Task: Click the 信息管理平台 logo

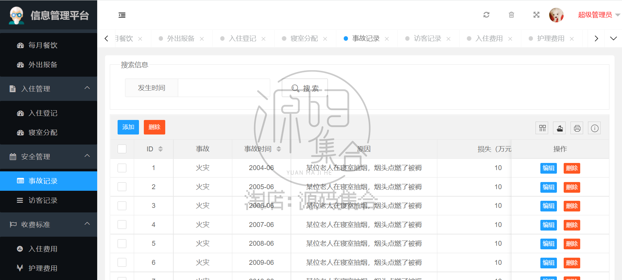Action: point(49,15)
